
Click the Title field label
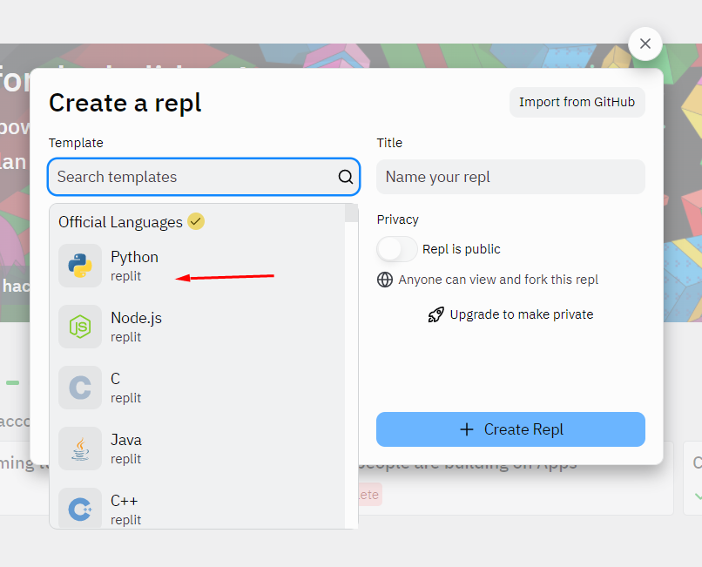[x=389, y=143]
